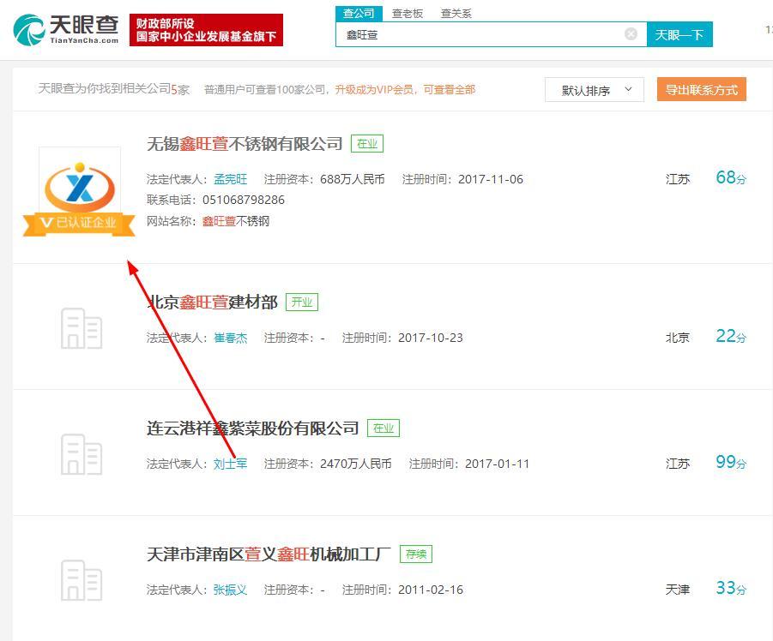Click the 68分 score
The height and width of the screenshot is (641, 773).
coord(731,177)
